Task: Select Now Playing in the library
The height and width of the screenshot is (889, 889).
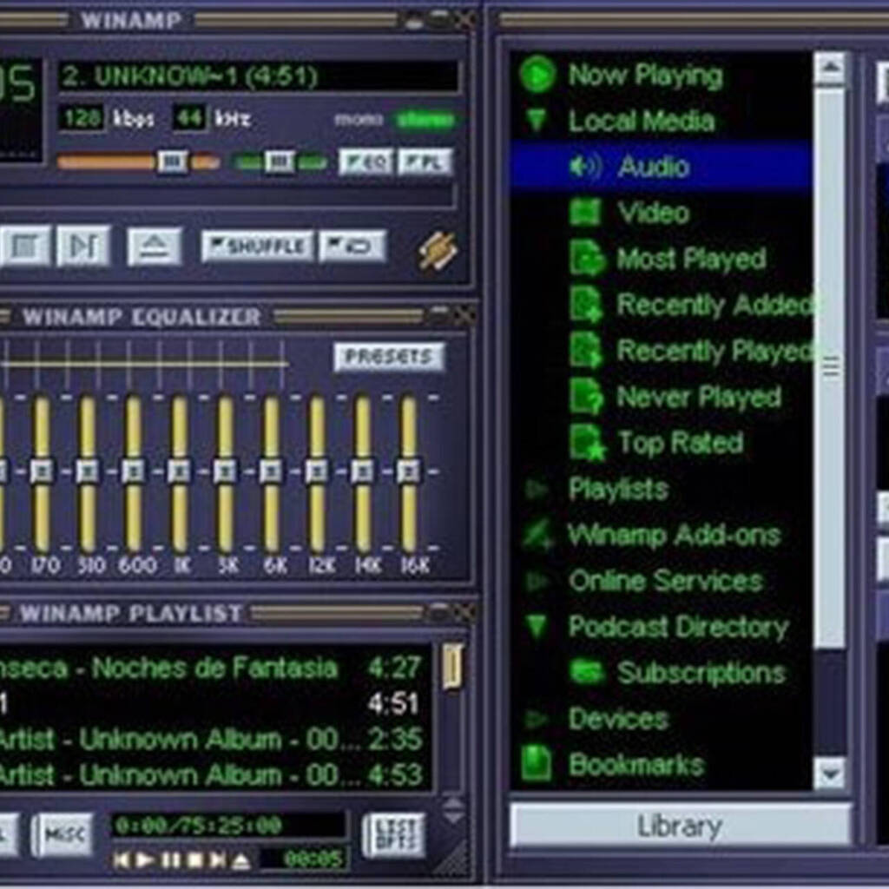Action: click(x=644, y=76)
